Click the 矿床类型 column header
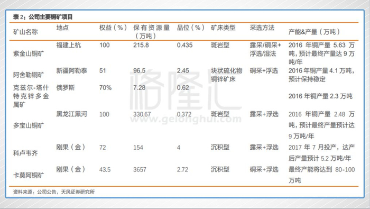370x209 pixels. click(223, 28)
